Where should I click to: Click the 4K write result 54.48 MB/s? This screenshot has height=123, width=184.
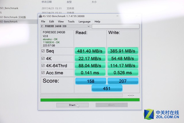123,58
